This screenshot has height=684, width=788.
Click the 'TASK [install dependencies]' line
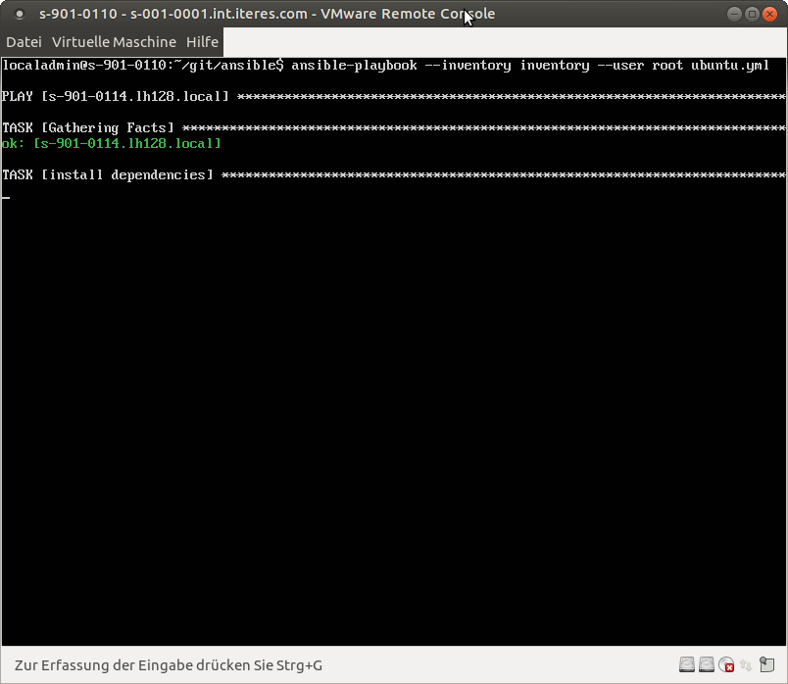(394, 174)
